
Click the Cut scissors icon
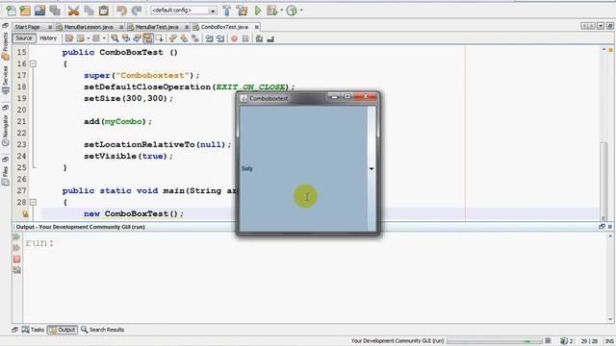click(73, 11)
